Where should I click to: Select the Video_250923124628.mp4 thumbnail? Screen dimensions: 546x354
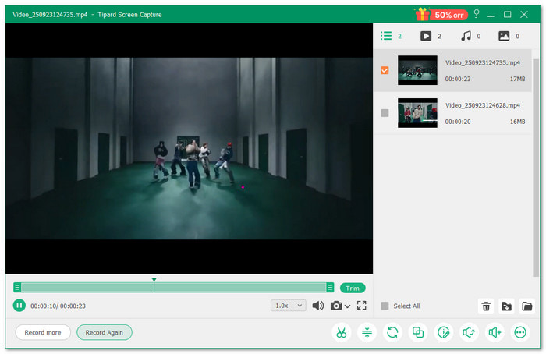click(x=417, y=113)
